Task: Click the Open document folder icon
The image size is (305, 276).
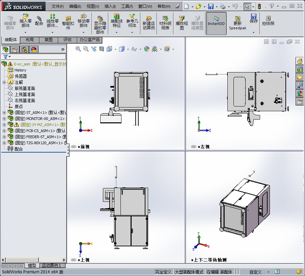Action: click(x=198, y=7)
